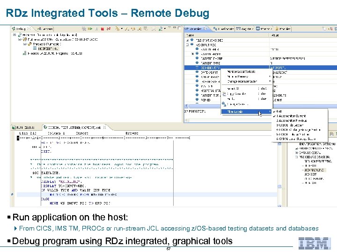Click the Step Into icon in Debug toolbar

click(127, 28)
